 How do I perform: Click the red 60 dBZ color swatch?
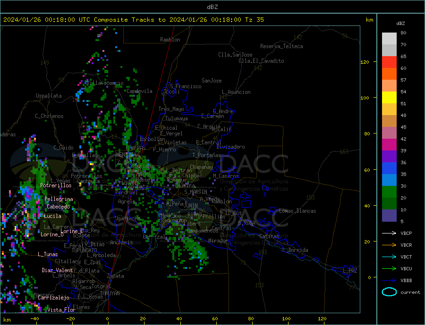click(389, 62)
